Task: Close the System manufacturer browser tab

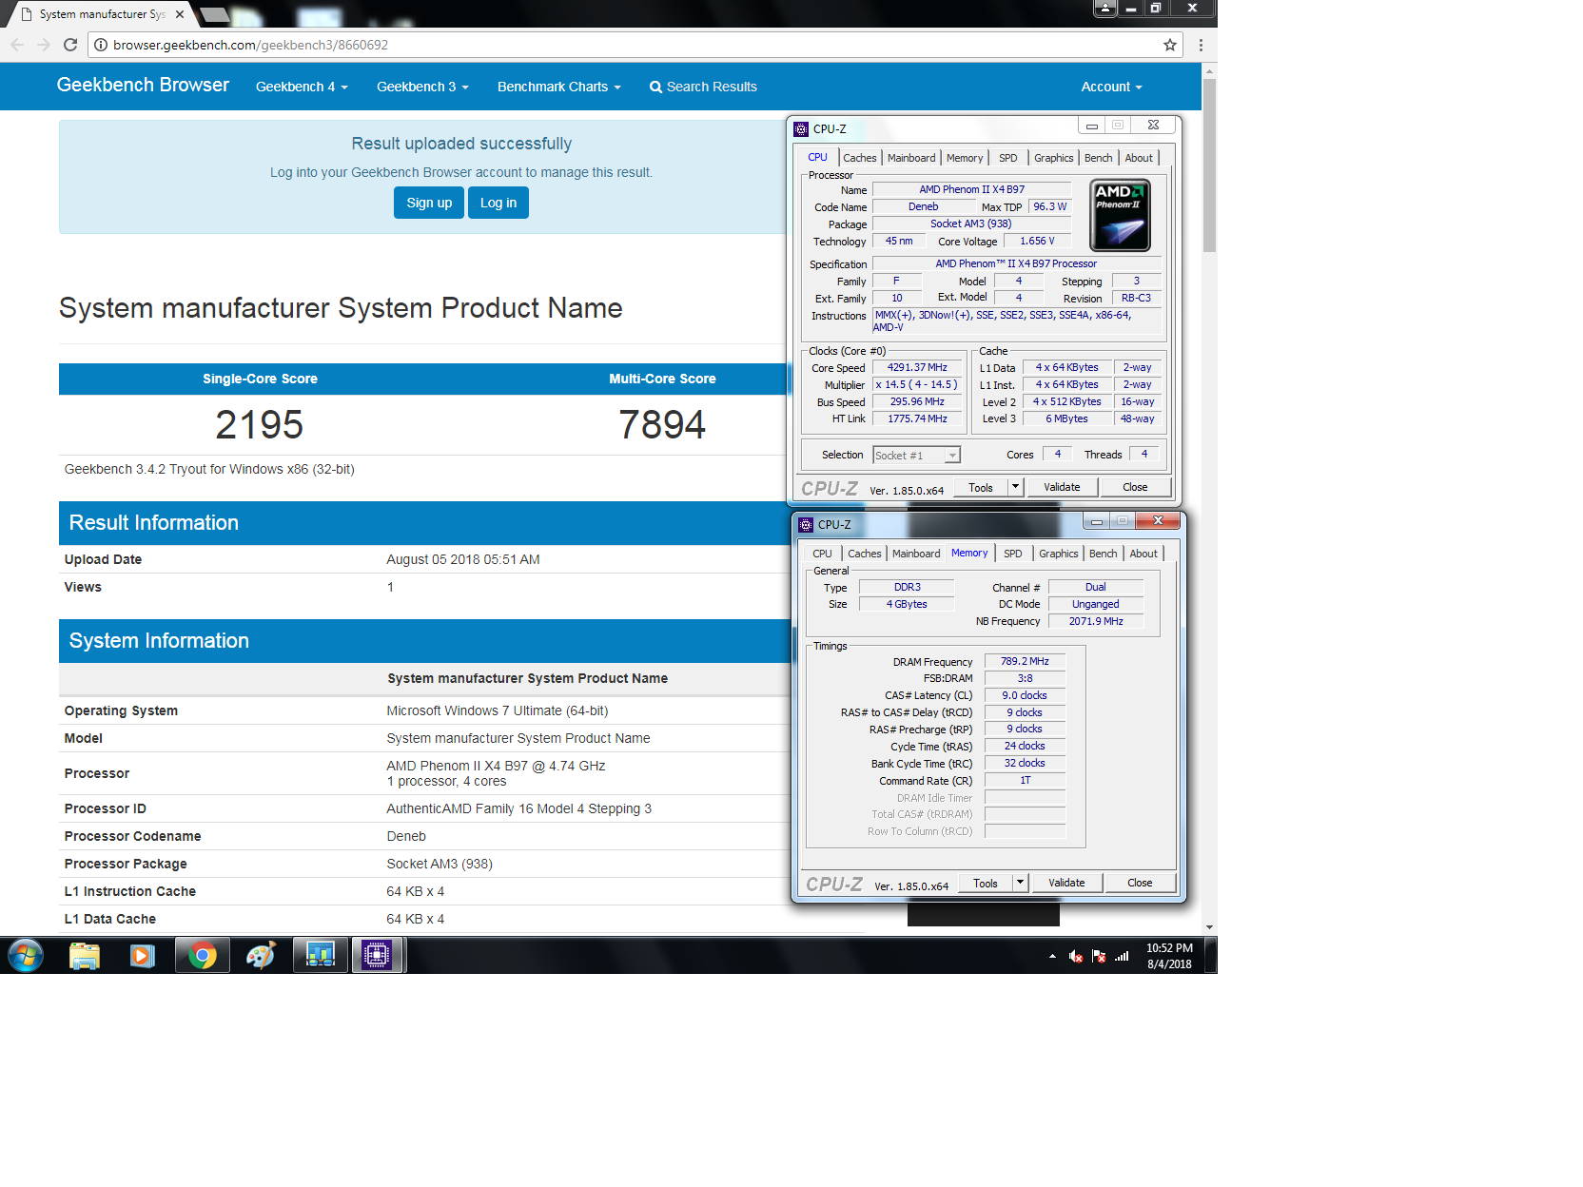Action: click(x=180, y=14)
